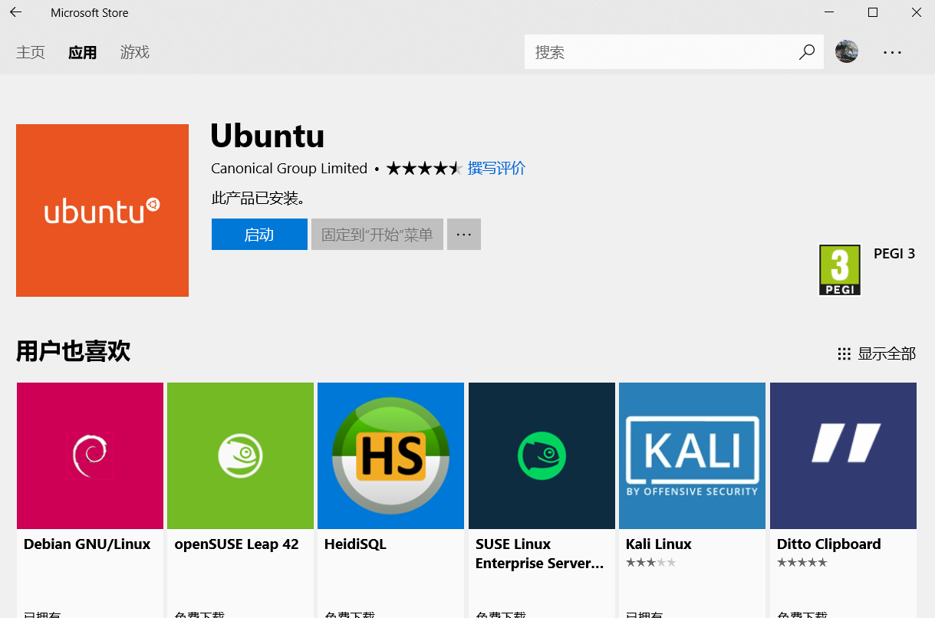935x618 pixels.
Task: Click the Ubuntu app title heading
Action: 268,136
